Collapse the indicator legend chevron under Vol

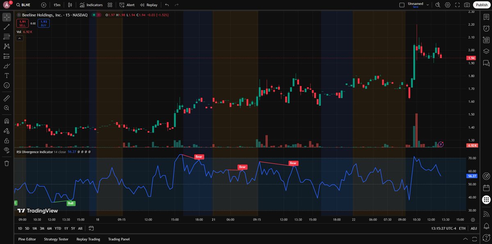[x=19, y=38]
